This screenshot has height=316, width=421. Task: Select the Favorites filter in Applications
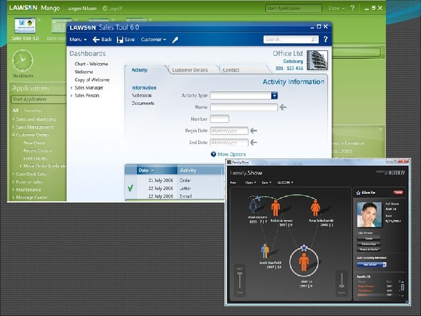click(33, 110)
